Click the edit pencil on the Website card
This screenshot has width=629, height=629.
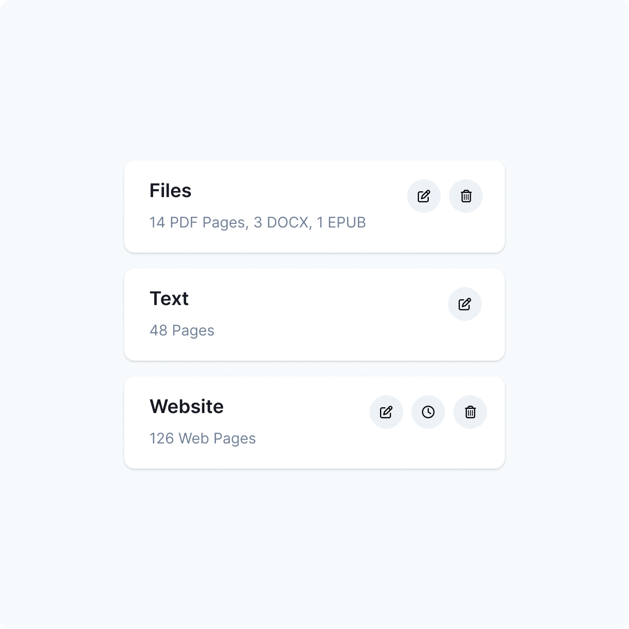[386, 412]
